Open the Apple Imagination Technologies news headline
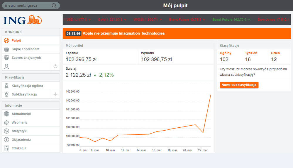The image size is (293, 168). (x=123, y=33)
